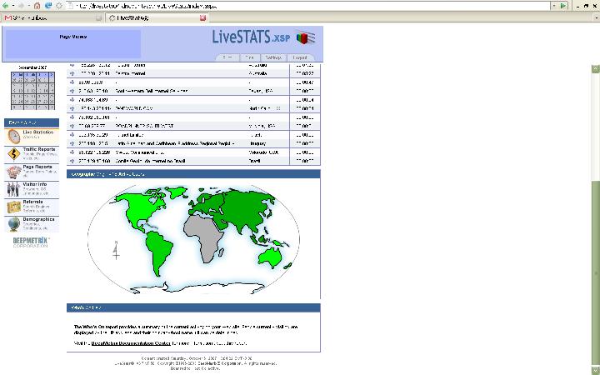Click South America on the world map

[x=159, y=251]
